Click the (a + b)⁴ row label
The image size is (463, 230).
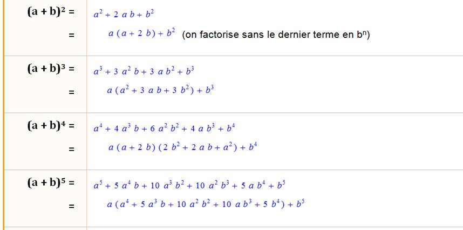point(50,126)
